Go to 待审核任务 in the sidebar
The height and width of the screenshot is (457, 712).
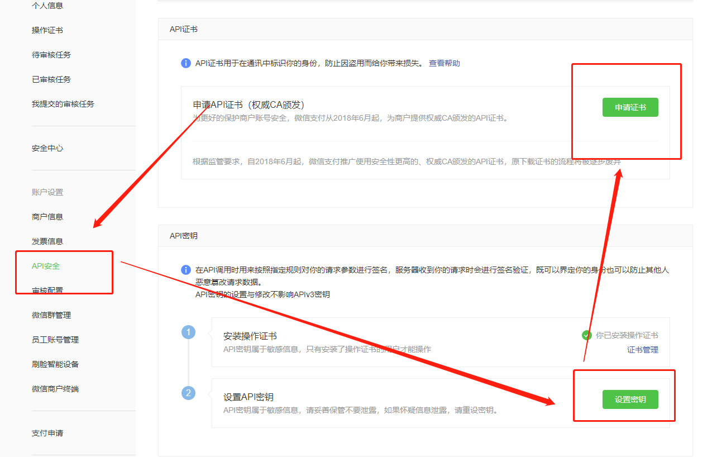51,55
